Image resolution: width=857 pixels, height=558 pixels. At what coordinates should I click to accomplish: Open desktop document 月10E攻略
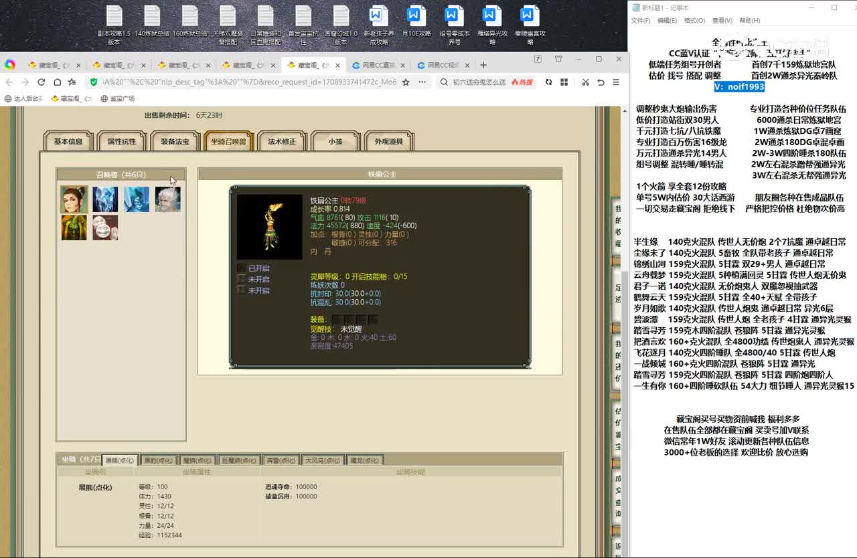point(416,21)
